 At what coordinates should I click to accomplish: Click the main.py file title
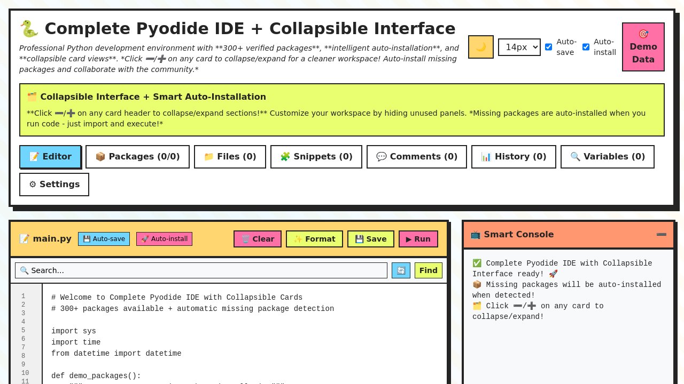pyautogui.click(x=45, y=239)
